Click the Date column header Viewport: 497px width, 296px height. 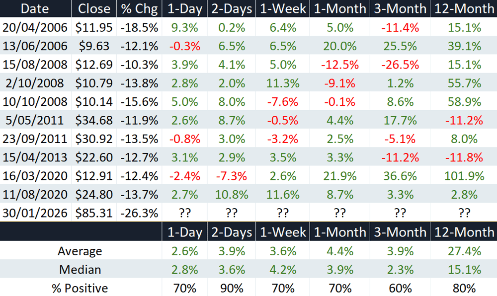(35, 8)
